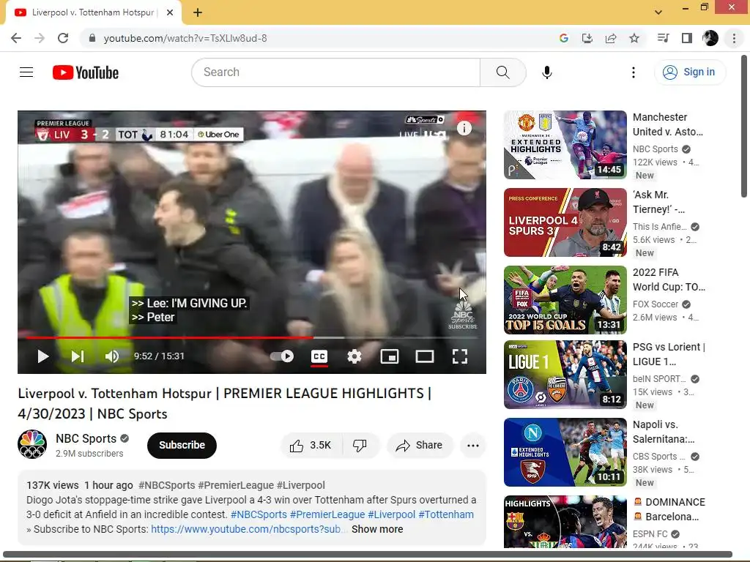The image size is (750, 562).
Task: Subscribe to NBC Sports channel
Action: (182, 446)
